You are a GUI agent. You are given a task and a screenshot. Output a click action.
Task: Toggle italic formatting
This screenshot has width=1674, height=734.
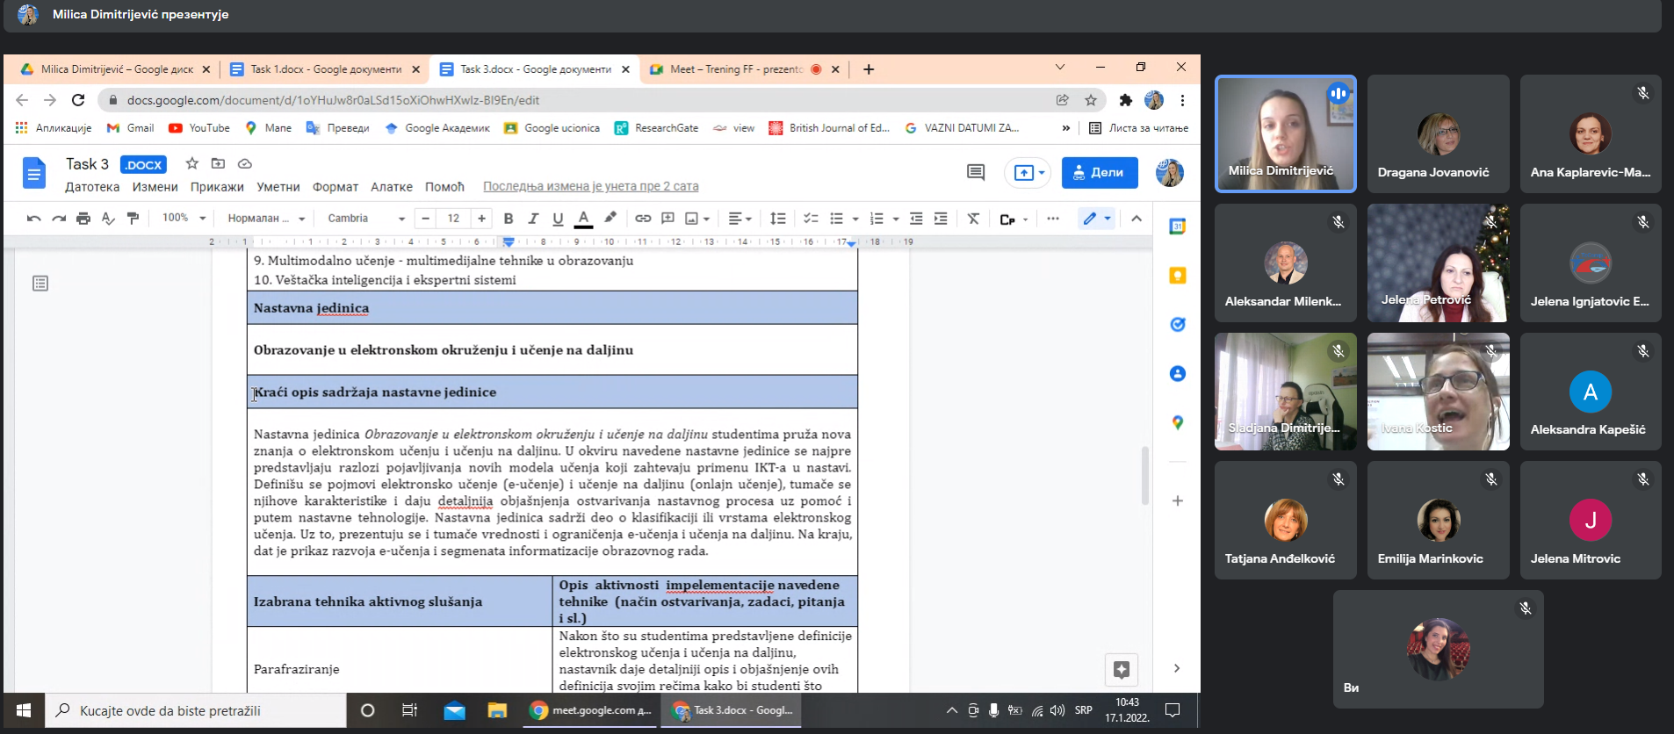pos(533,219)
